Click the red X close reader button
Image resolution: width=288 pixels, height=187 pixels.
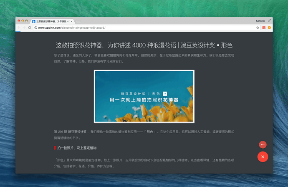click(x=263, y=157)
